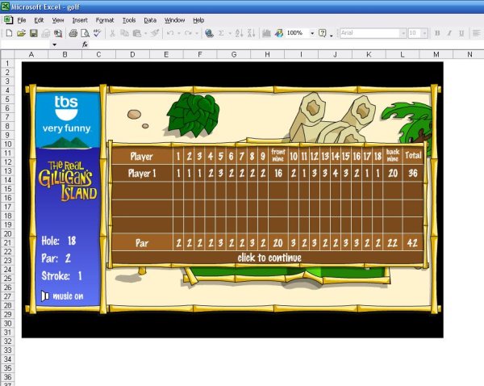Open the Edit menu
The height and width of the screenshot is (386, 484).
pyautogui.click(x=39, y=20)
